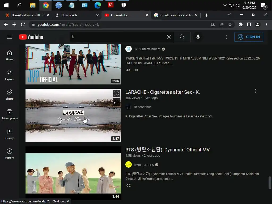Open Subscriptions in sidebar
This screenshot has width=272, height=204.
[x=10, y=114]
